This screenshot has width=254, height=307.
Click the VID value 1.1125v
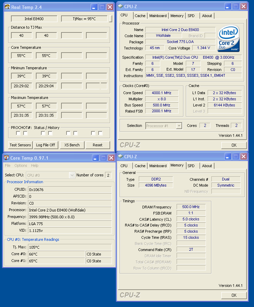[70, 231]
